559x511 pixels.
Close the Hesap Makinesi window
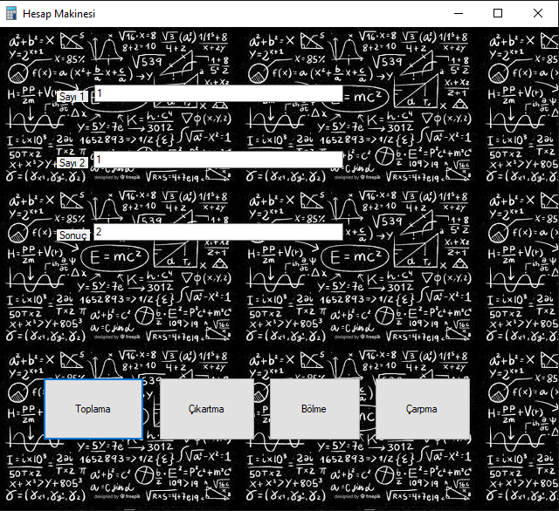point(538,14)
